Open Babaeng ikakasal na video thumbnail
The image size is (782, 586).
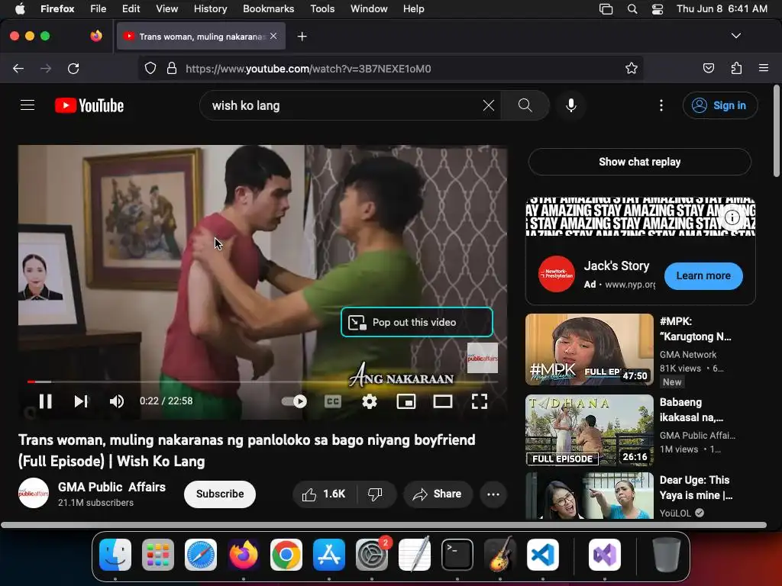[589, 430]
